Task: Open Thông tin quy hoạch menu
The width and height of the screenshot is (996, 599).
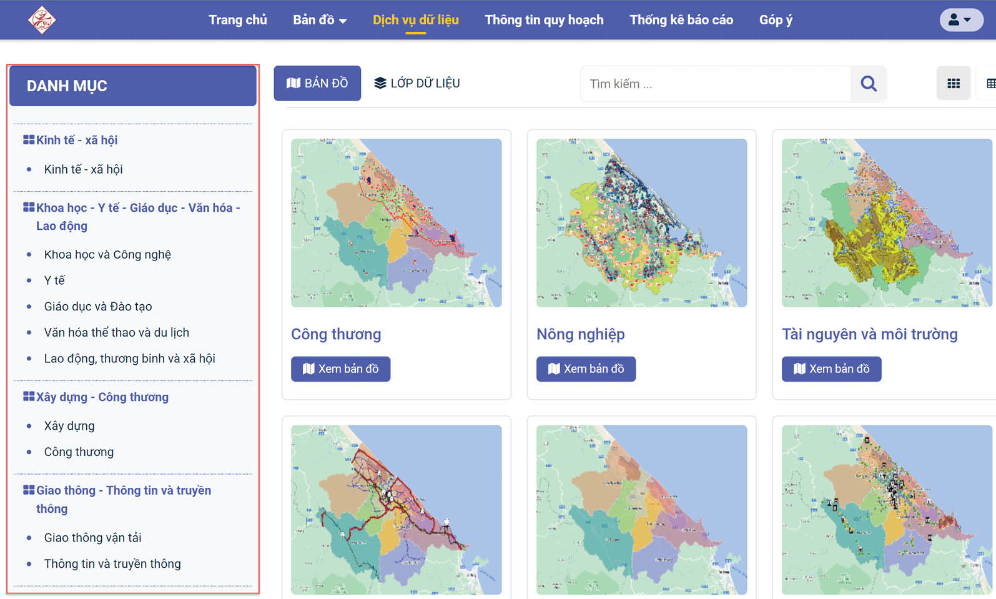Action: pos(544,20)
